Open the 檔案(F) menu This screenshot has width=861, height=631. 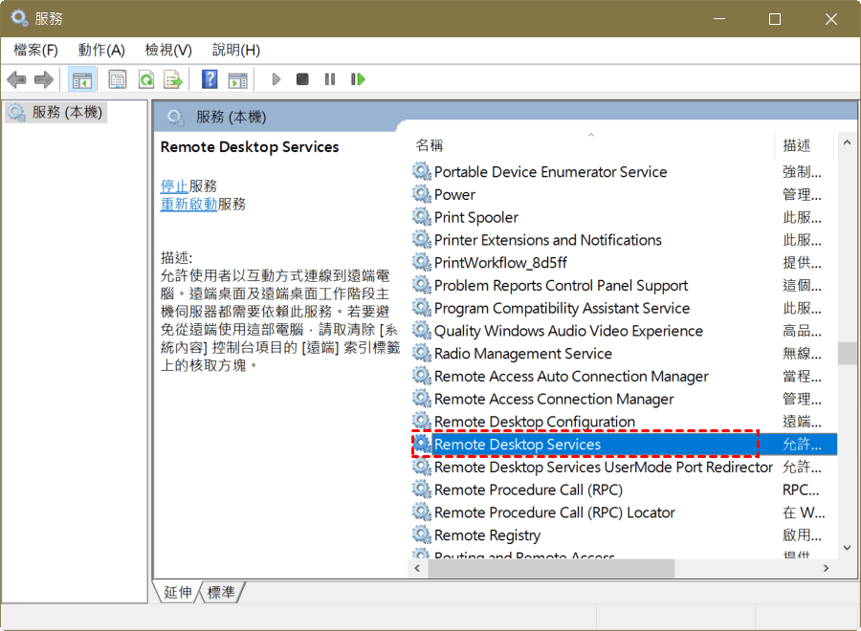35,50
